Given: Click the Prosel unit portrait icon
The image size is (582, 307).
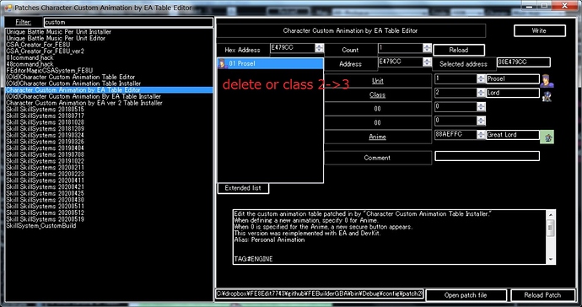Looking at the screenshot, I should click(x=547, y=81).
